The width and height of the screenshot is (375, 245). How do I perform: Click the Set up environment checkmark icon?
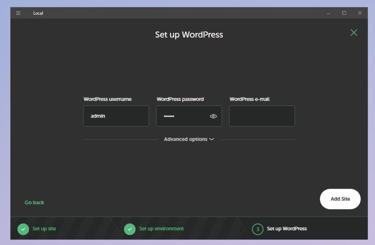coord(130,229)
